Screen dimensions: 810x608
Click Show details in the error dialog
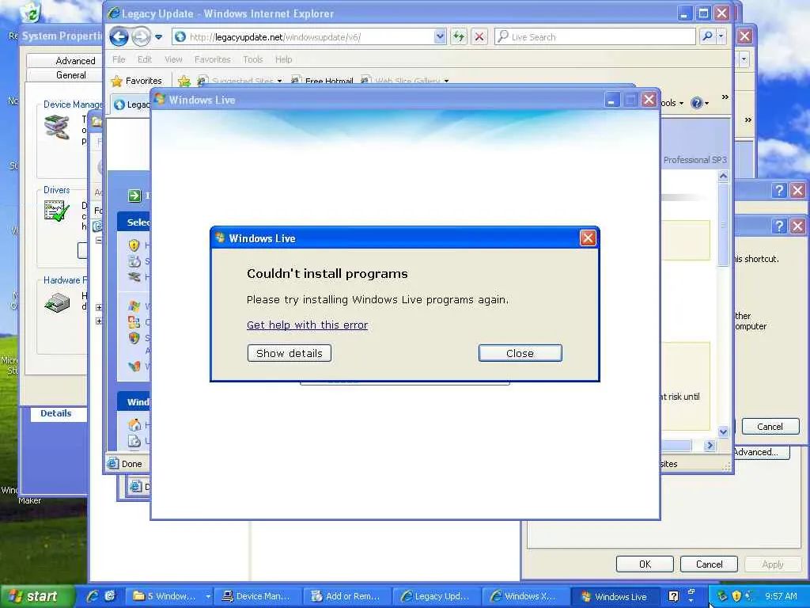tap(290, 353)
